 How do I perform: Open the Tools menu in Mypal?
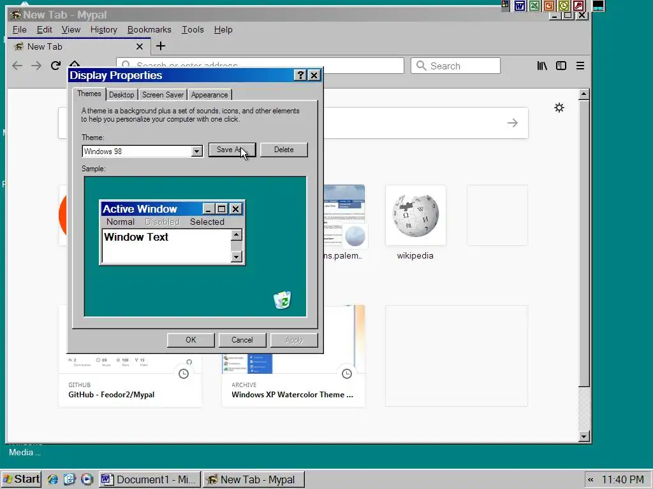click(x=193, y=29)
